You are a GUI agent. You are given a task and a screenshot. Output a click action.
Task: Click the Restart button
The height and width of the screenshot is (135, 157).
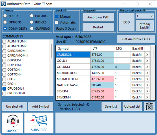click(x=98, y=27)
